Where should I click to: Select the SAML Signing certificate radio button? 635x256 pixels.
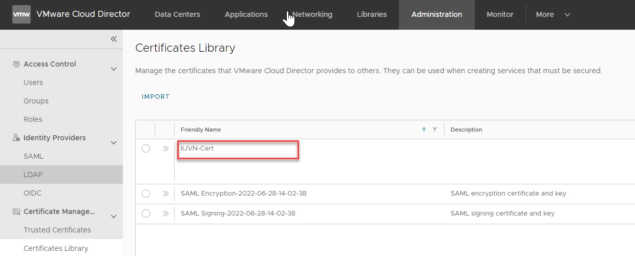click(x=146, y=214)
